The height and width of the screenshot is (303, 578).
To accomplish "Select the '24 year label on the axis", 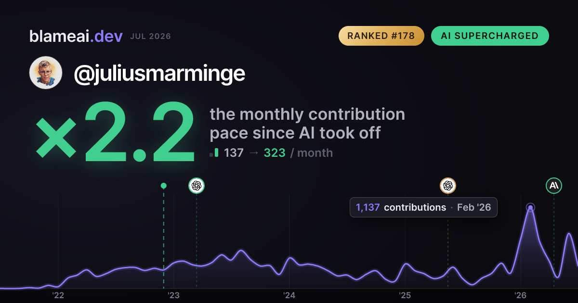I will pos(289,295).
